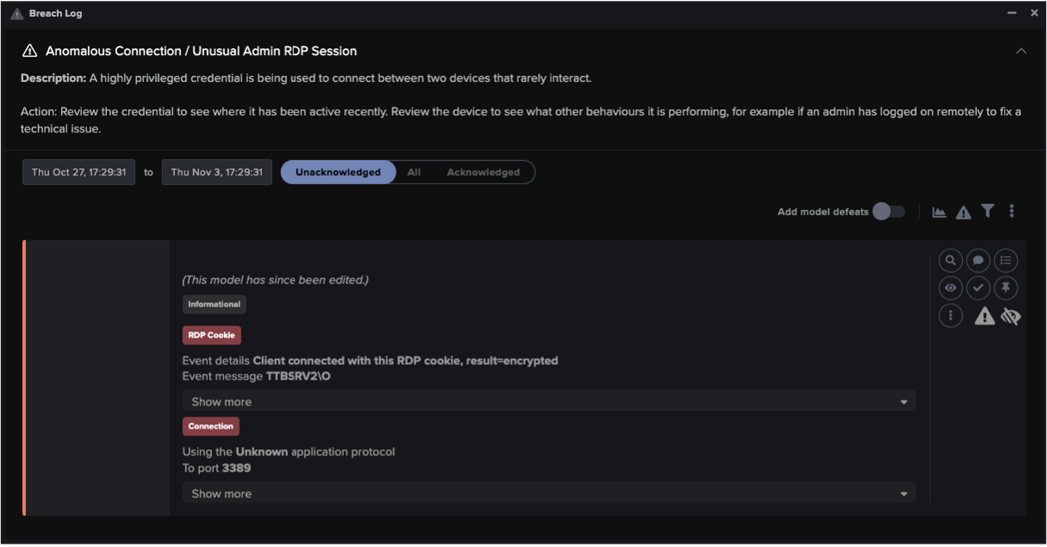The image size is (1047, 547).
Task: Click the filter funnel icon in the toolbar
Action: tap(988, 211)
